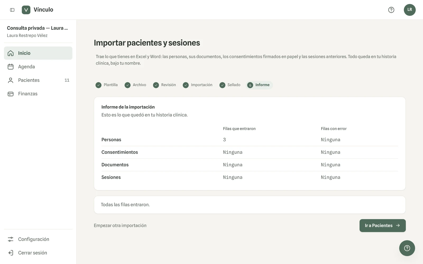Click the Documentos row label
The width and height of the screenshot is (423, 264).
tap(115, 165)
